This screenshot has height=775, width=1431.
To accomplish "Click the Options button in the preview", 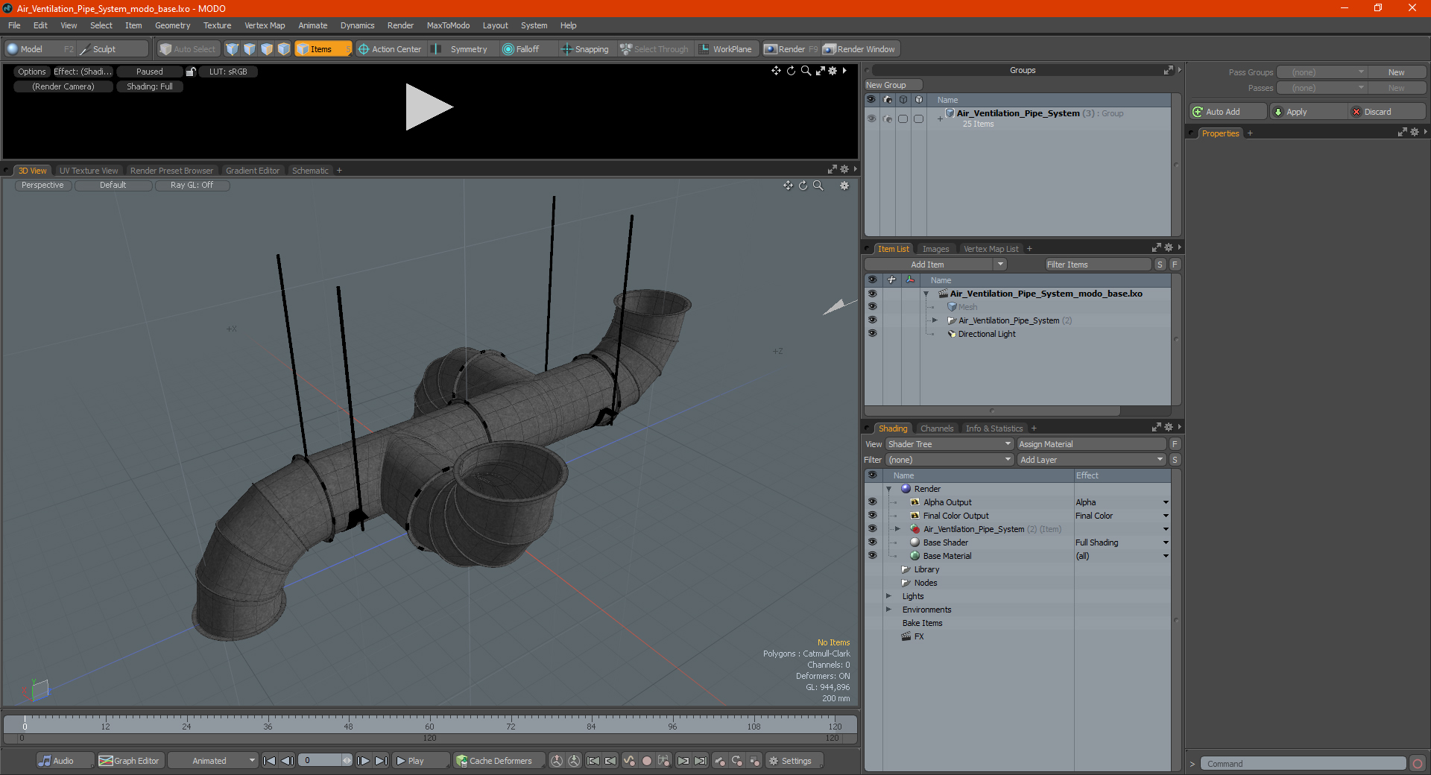I will (x=32, y=72).
